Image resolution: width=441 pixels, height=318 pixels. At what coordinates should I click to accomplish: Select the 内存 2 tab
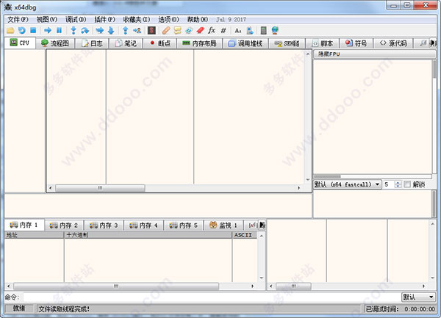[64, 225]
